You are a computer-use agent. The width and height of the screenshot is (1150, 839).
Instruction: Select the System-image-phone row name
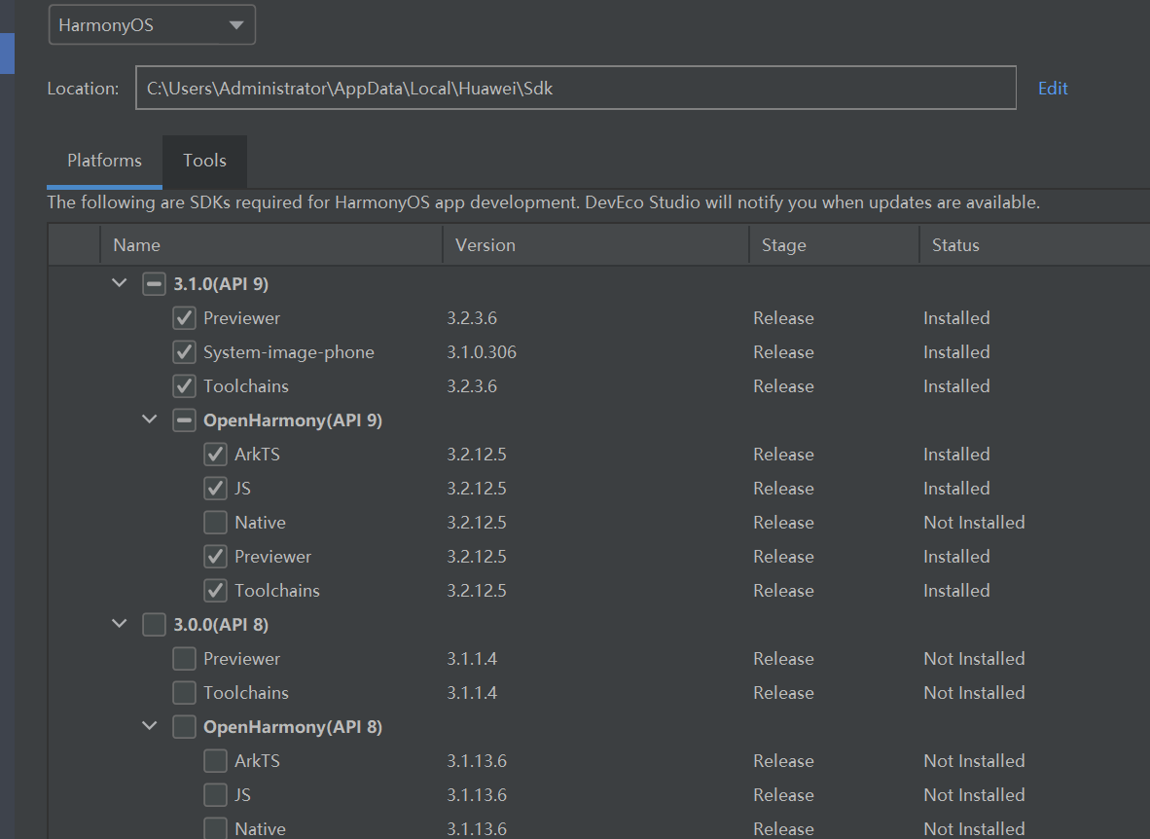[x=289, y=352]
